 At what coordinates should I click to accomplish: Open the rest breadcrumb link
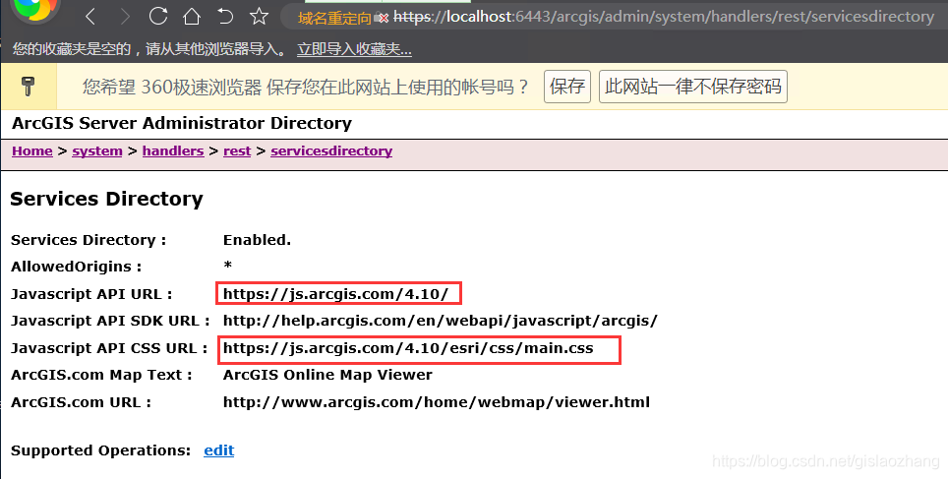[x=237, y=151]
